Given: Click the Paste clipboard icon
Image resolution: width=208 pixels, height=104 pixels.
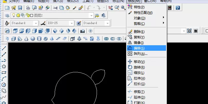Looking at the screenshot, I should tap(68, 8).
